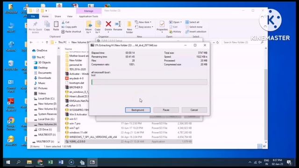This screenshot has width=299, height=168.
Task: Cancel the extraction
Action: pos(194,110)
